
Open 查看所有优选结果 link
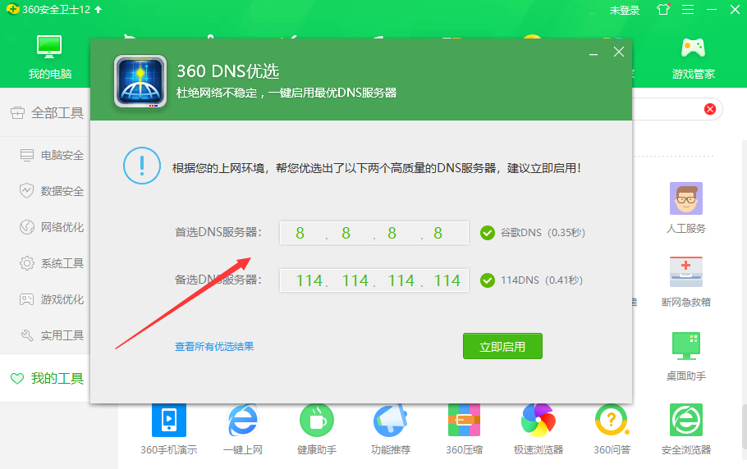[214, 346]
